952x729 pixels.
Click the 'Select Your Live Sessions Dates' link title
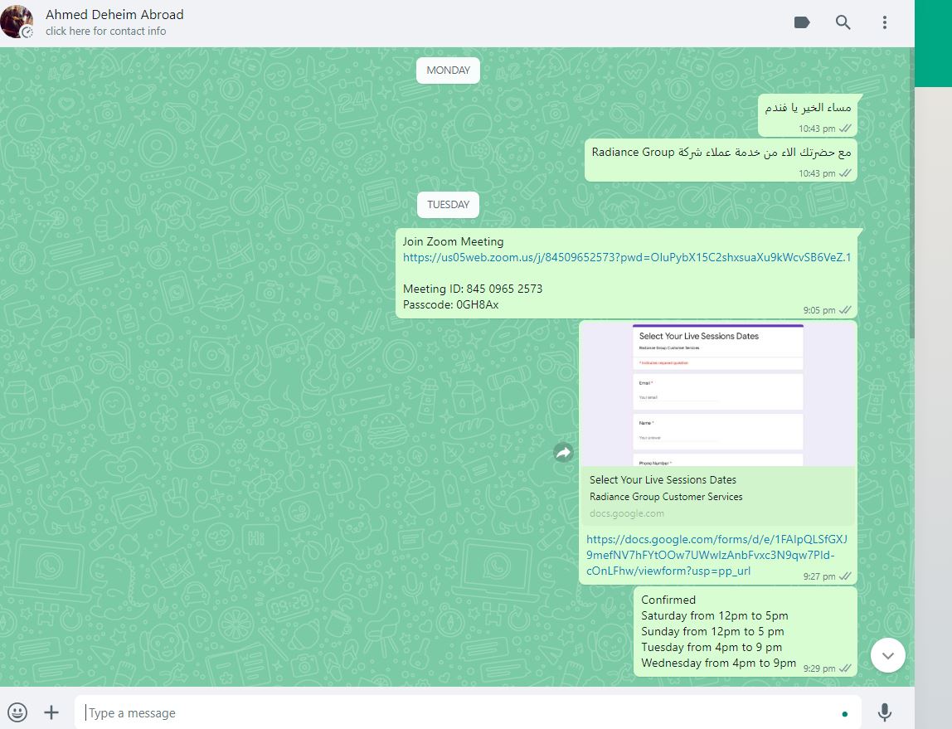[x=663, y=479]
